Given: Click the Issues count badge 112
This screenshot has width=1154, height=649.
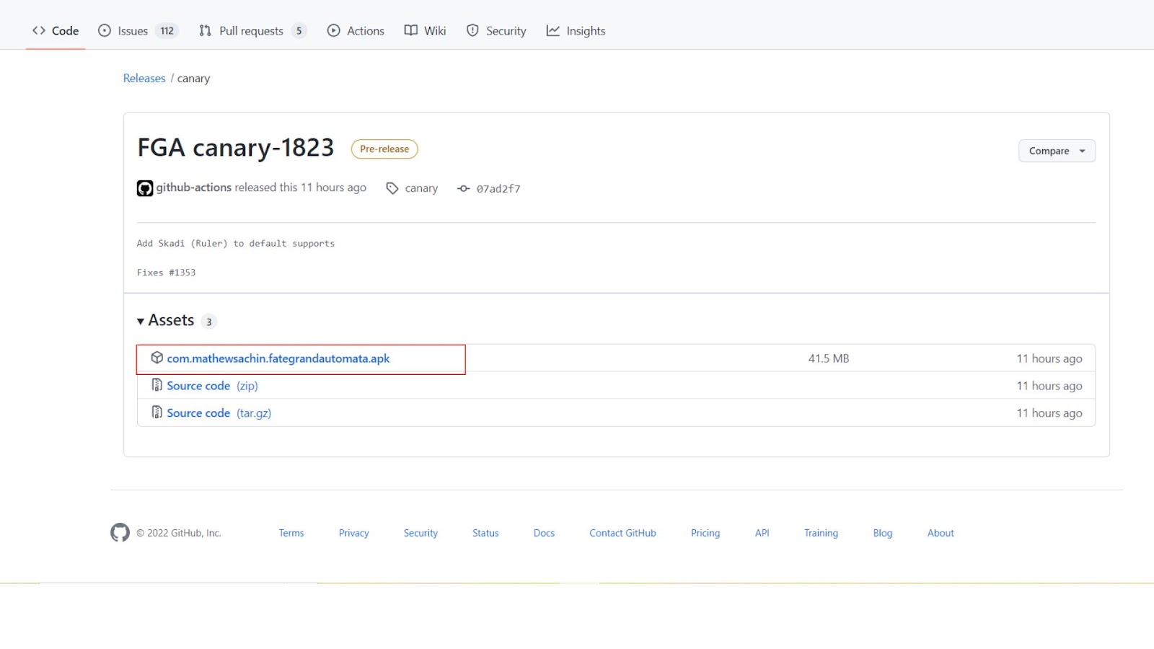Looking at the screenshot, I should pos(167,31).
